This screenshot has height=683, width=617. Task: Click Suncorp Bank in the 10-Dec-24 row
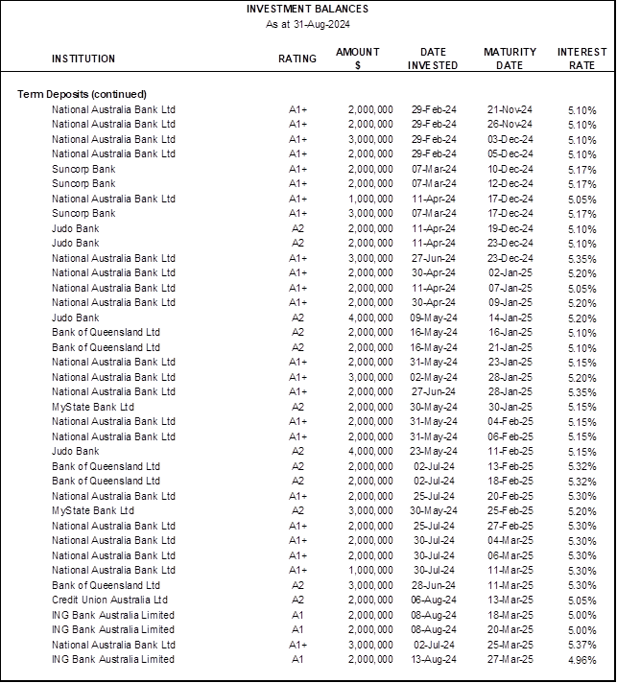tap(83, 169)
